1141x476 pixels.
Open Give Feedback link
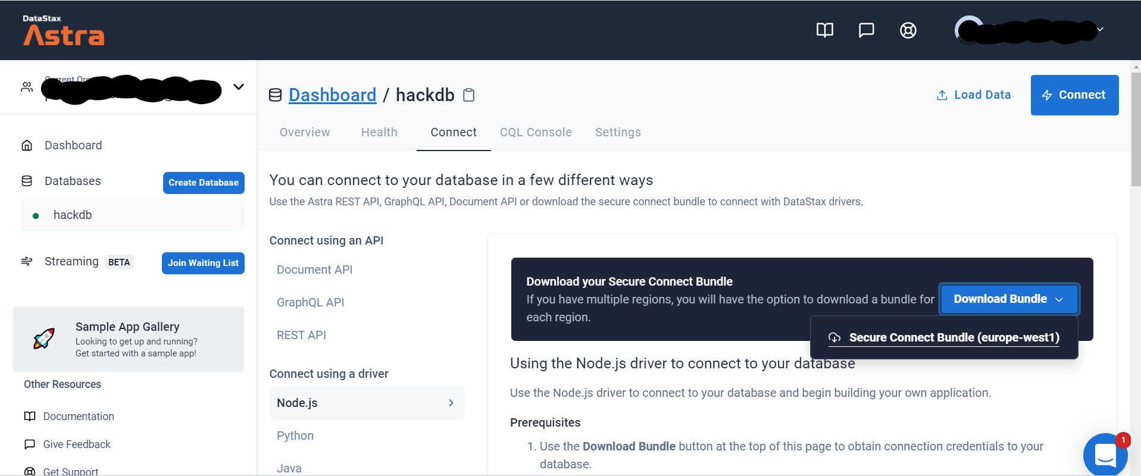(77, 444)
